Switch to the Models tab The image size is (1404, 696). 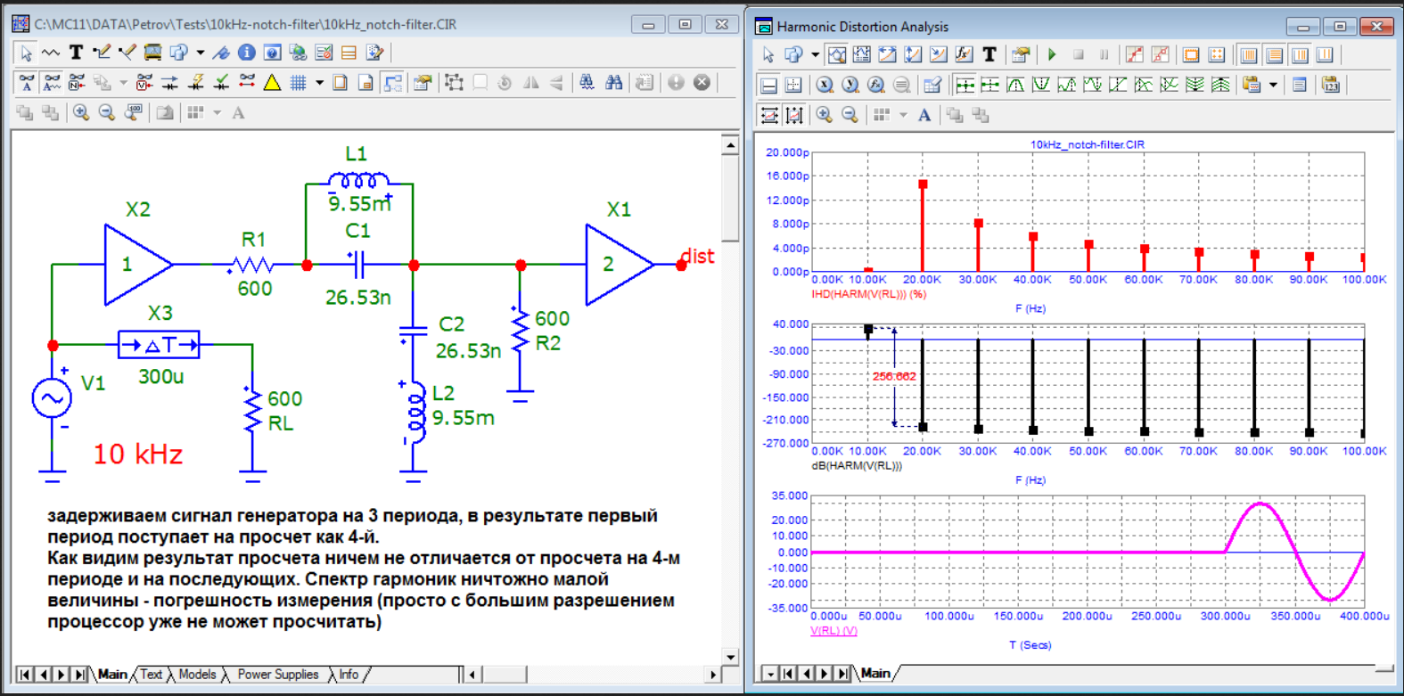tap(197, 675)
